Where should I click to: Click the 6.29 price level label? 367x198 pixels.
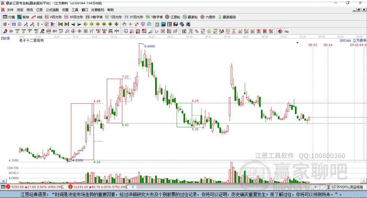click(195, 101)
